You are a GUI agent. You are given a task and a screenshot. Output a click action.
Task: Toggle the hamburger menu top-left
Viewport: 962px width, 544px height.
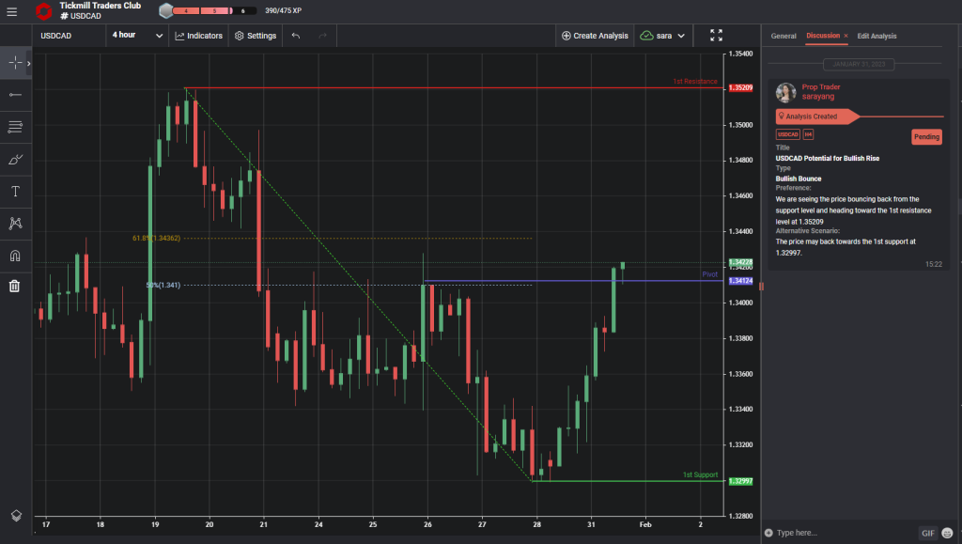12,12
